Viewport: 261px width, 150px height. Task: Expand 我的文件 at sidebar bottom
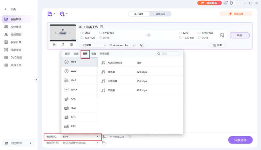[x=18, y=143]
